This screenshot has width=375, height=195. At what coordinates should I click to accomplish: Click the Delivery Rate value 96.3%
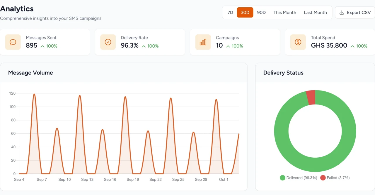coord(129,46)
